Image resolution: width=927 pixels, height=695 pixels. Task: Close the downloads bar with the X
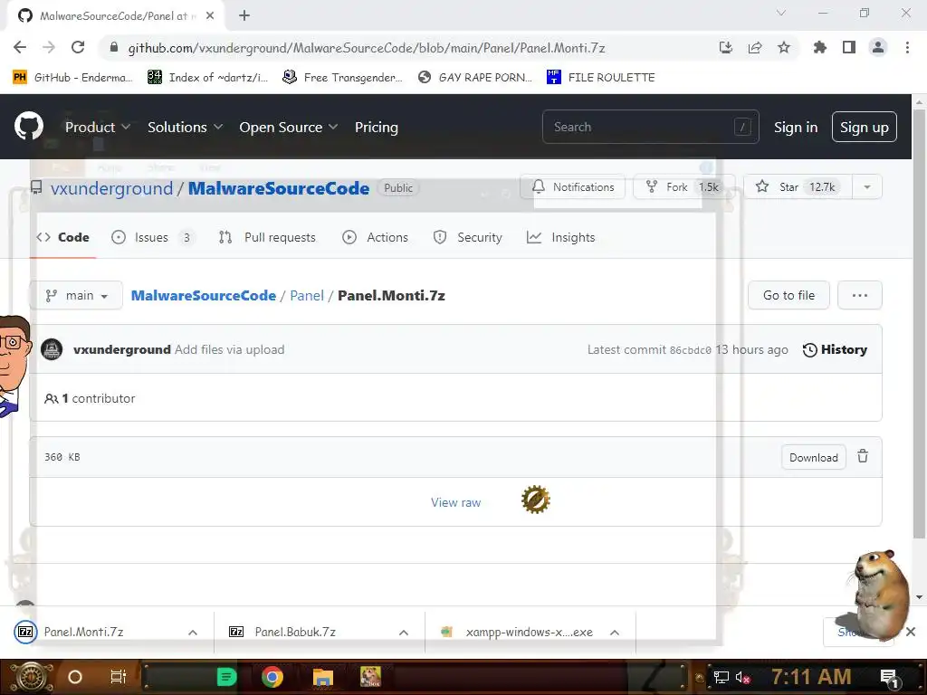pyautogui.click(x=911, y=632)
